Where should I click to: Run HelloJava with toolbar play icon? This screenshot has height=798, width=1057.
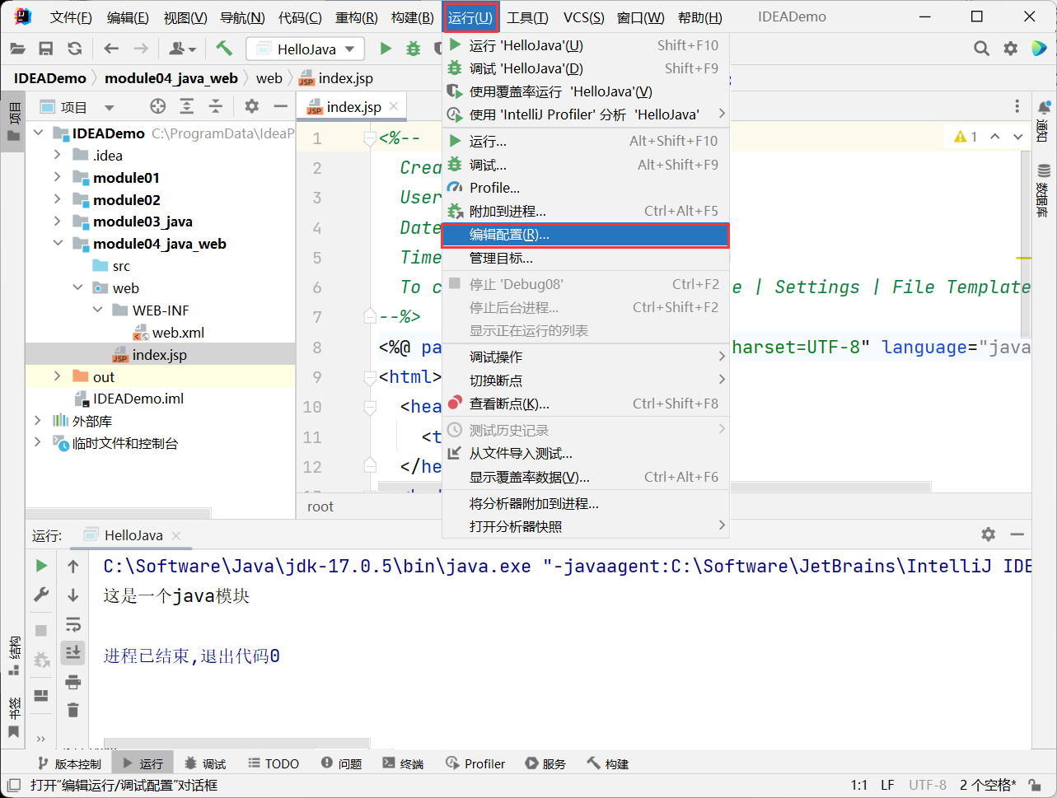386,49
